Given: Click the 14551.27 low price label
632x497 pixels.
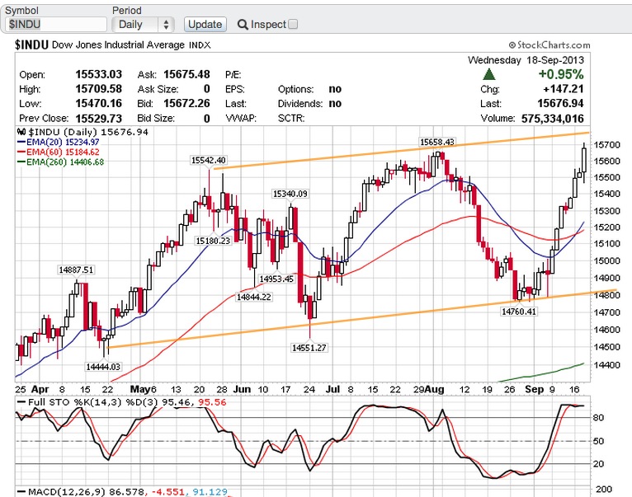Looking at the screenshot, I should pos(309,348).
